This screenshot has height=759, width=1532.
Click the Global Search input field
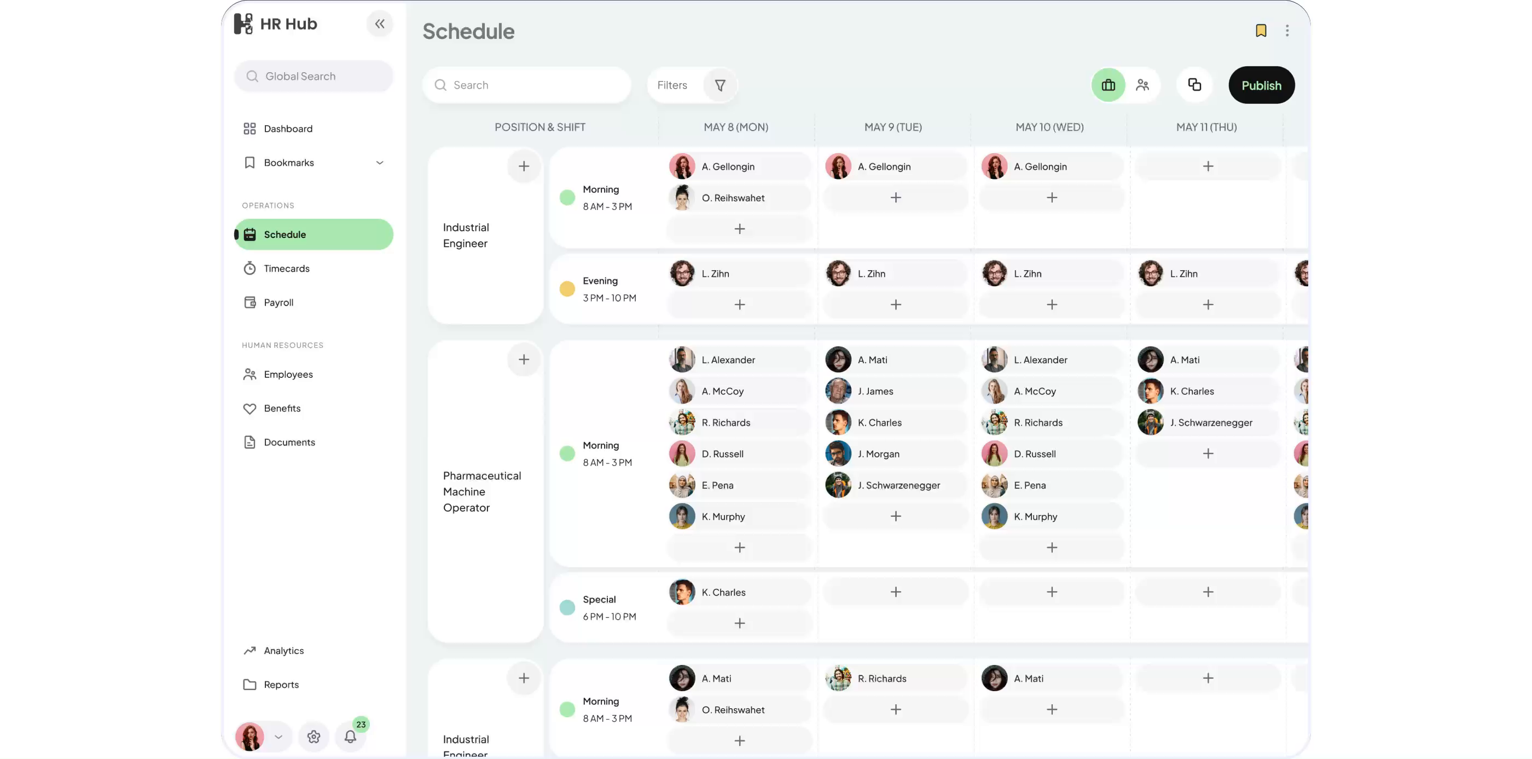coord(314,76)
